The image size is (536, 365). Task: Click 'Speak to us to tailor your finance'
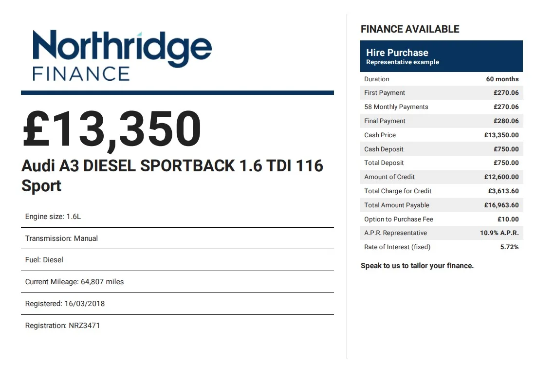point(417,266)
